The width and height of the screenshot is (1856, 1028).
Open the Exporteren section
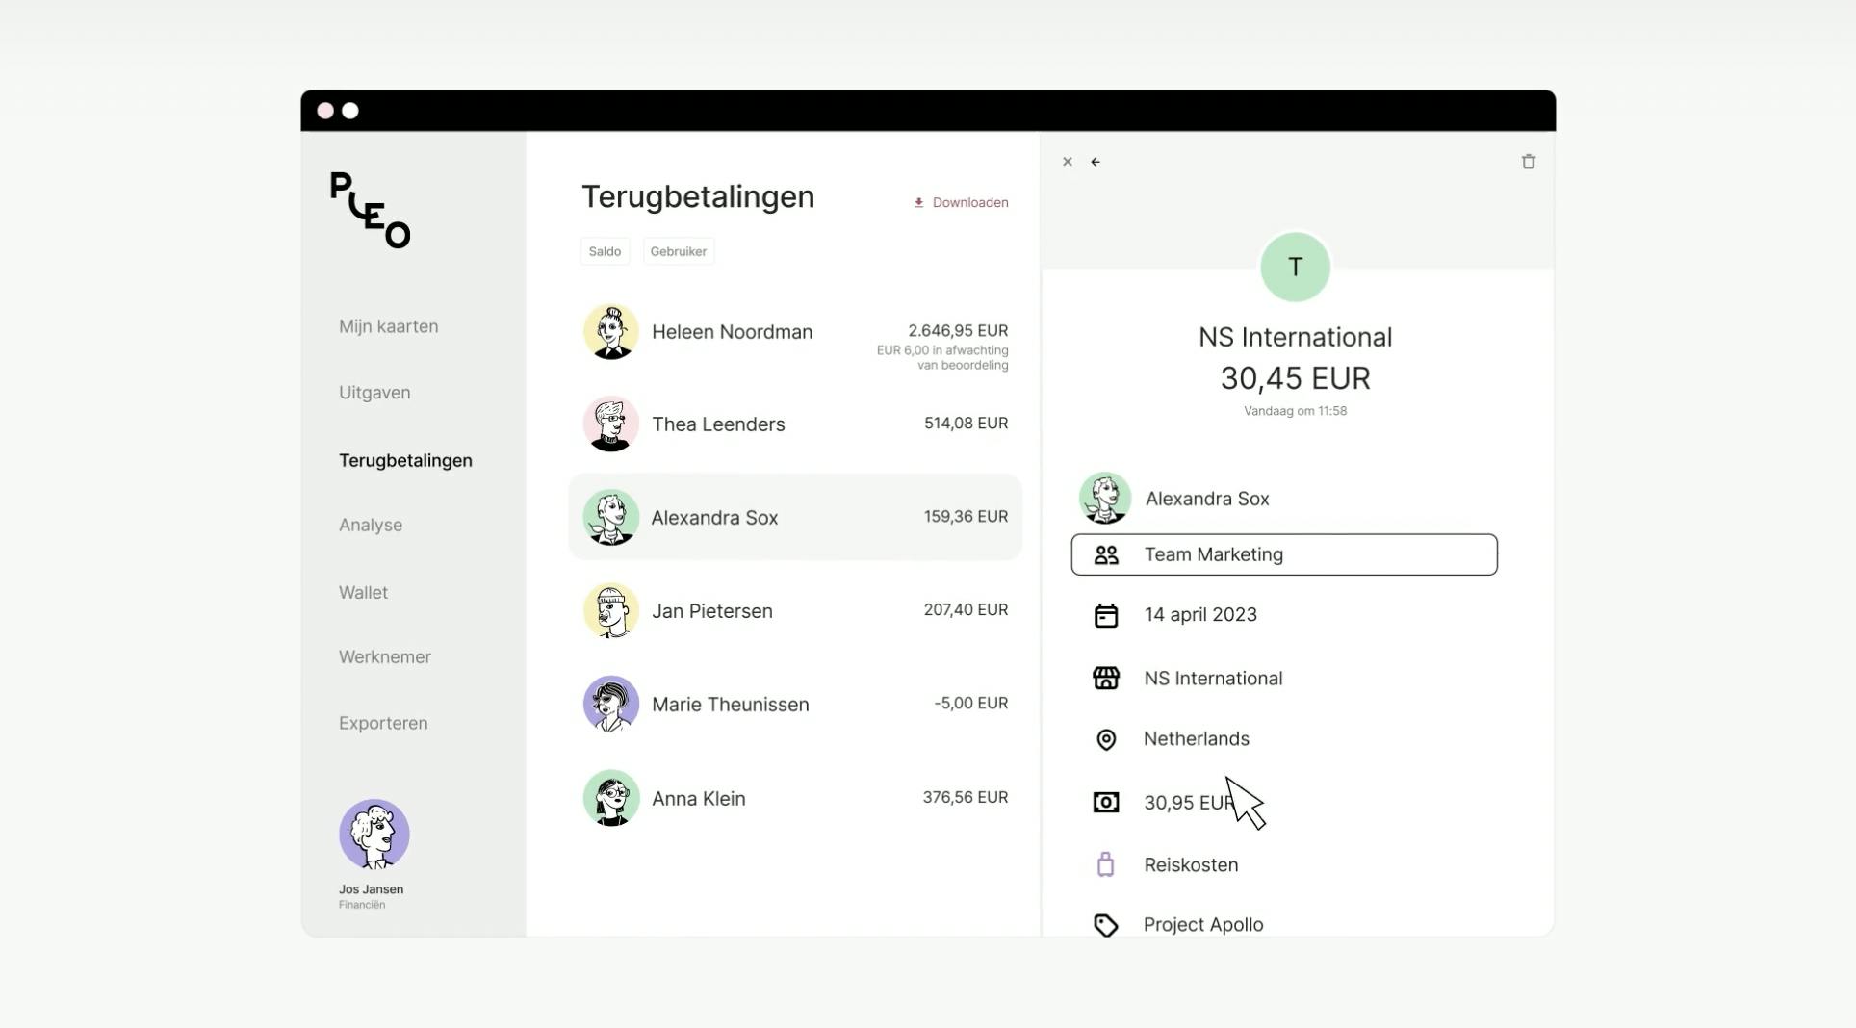tap(383, 723)
